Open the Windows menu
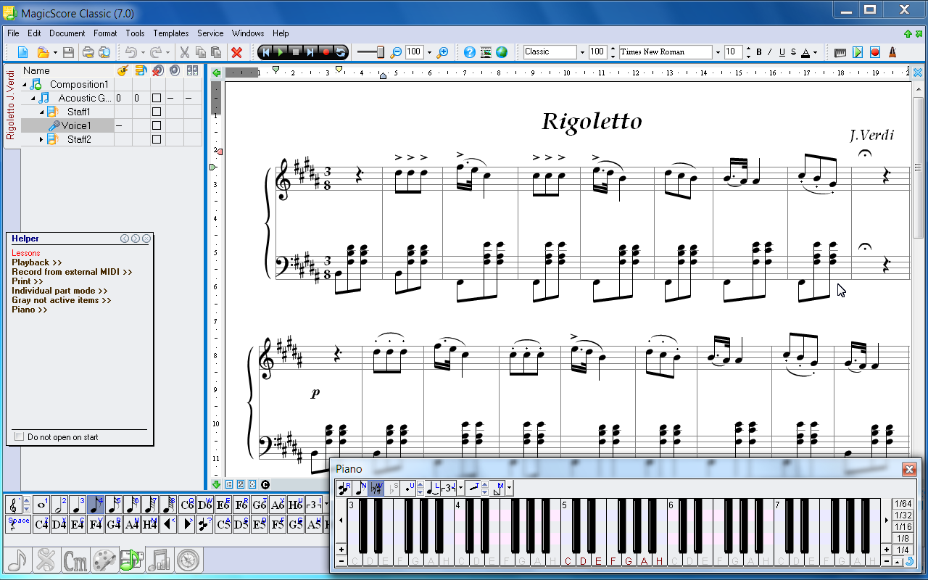The height and width of the screenshot is (580, 928). point(248,33)
